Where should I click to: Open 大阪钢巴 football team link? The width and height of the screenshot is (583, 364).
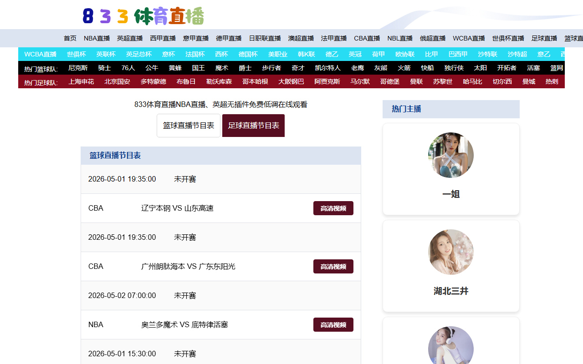(291, 81)
